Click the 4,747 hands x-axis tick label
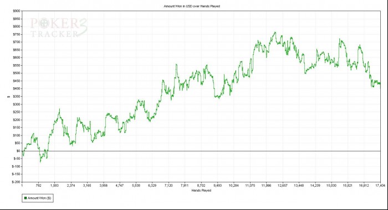Viewport: 388px width, 210px height. [x=120, y=186]
